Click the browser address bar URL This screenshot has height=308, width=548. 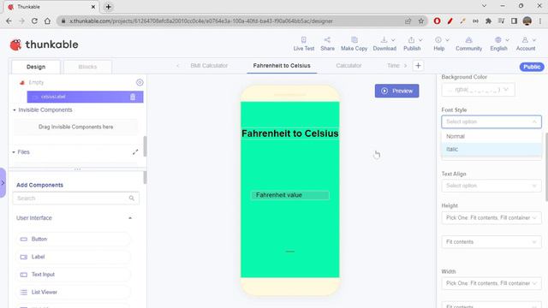(200, 21)
